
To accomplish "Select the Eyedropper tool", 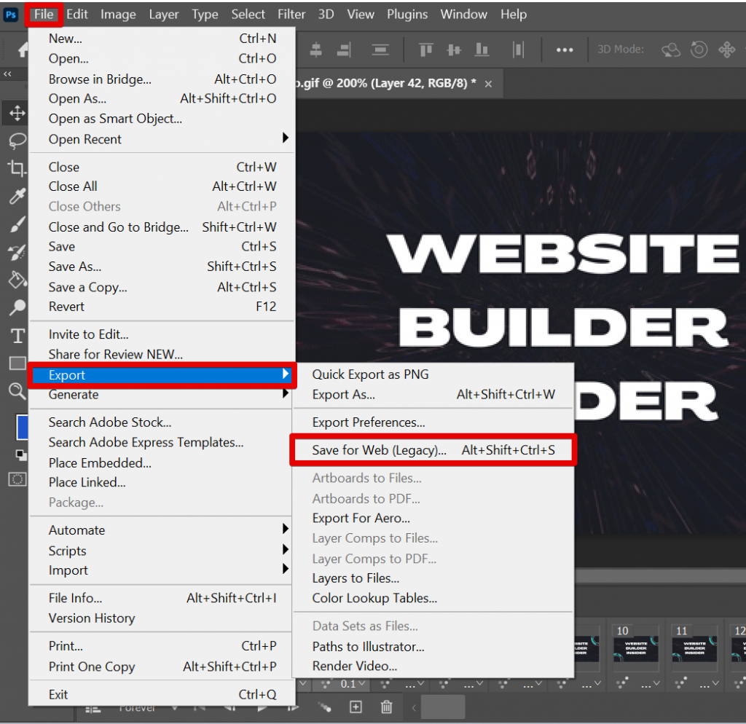I will (17, 196).
